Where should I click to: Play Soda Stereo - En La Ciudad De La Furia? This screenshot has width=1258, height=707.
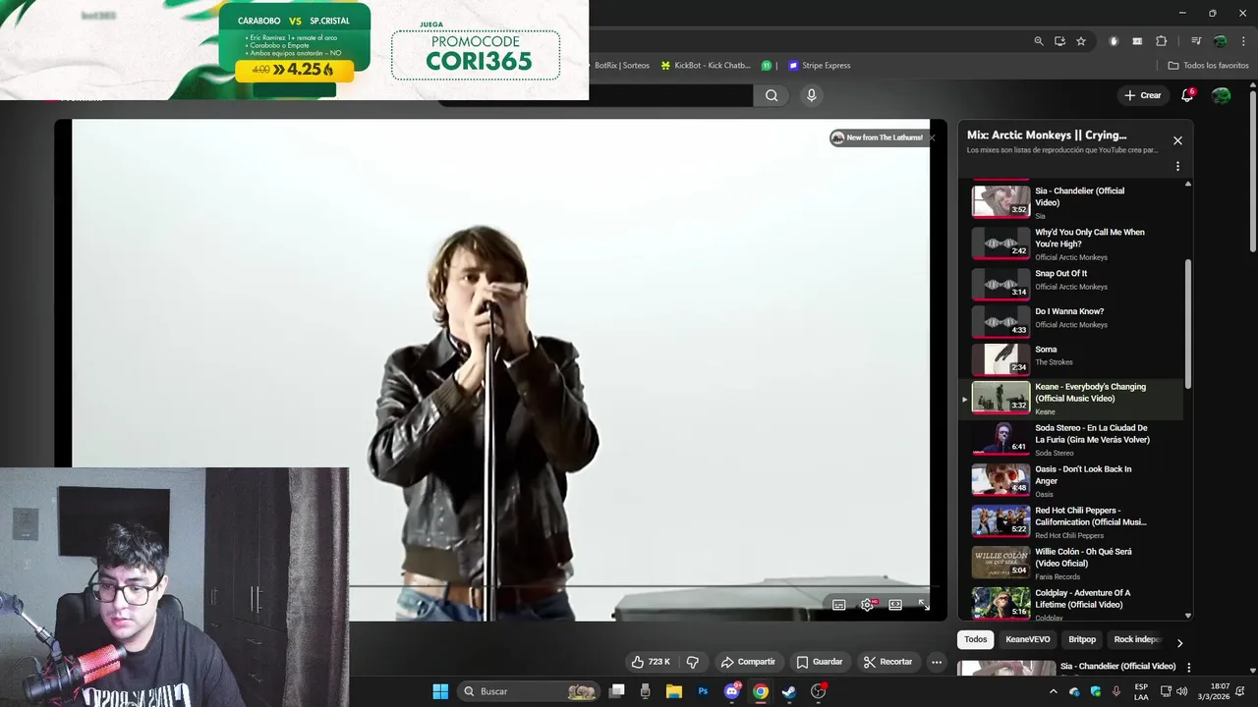pos(1071,439)
